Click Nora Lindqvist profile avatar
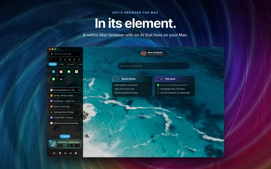The image size is (271, 169). point(144,54)
